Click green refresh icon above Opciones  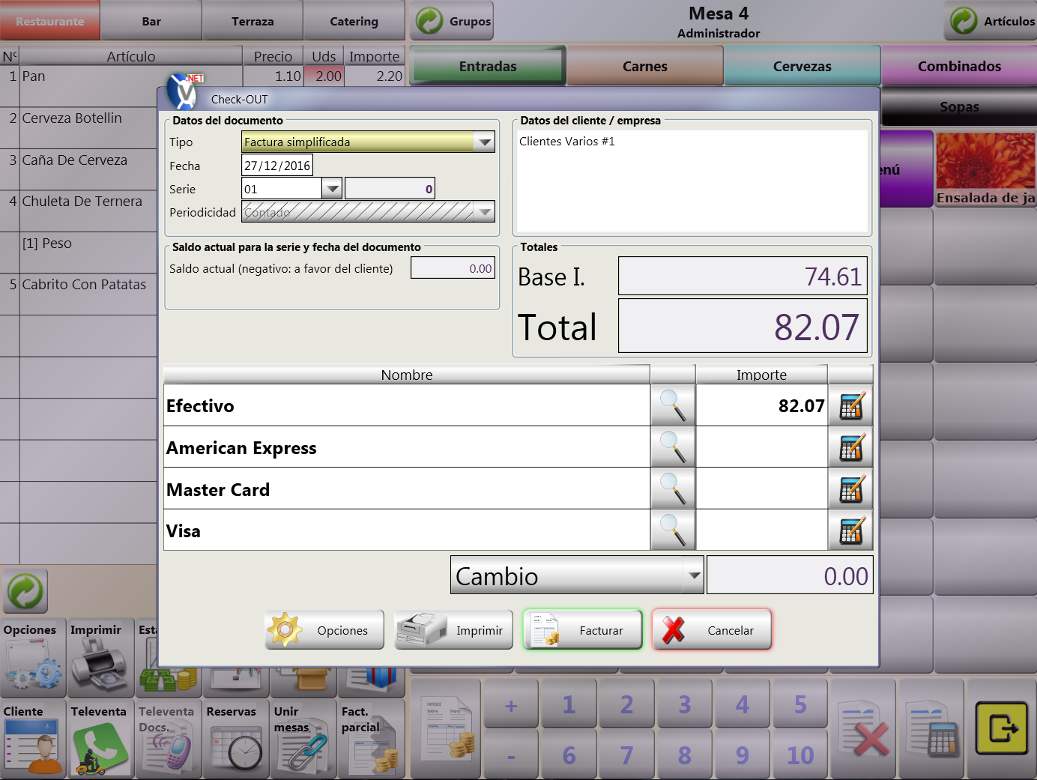point(25,591)
